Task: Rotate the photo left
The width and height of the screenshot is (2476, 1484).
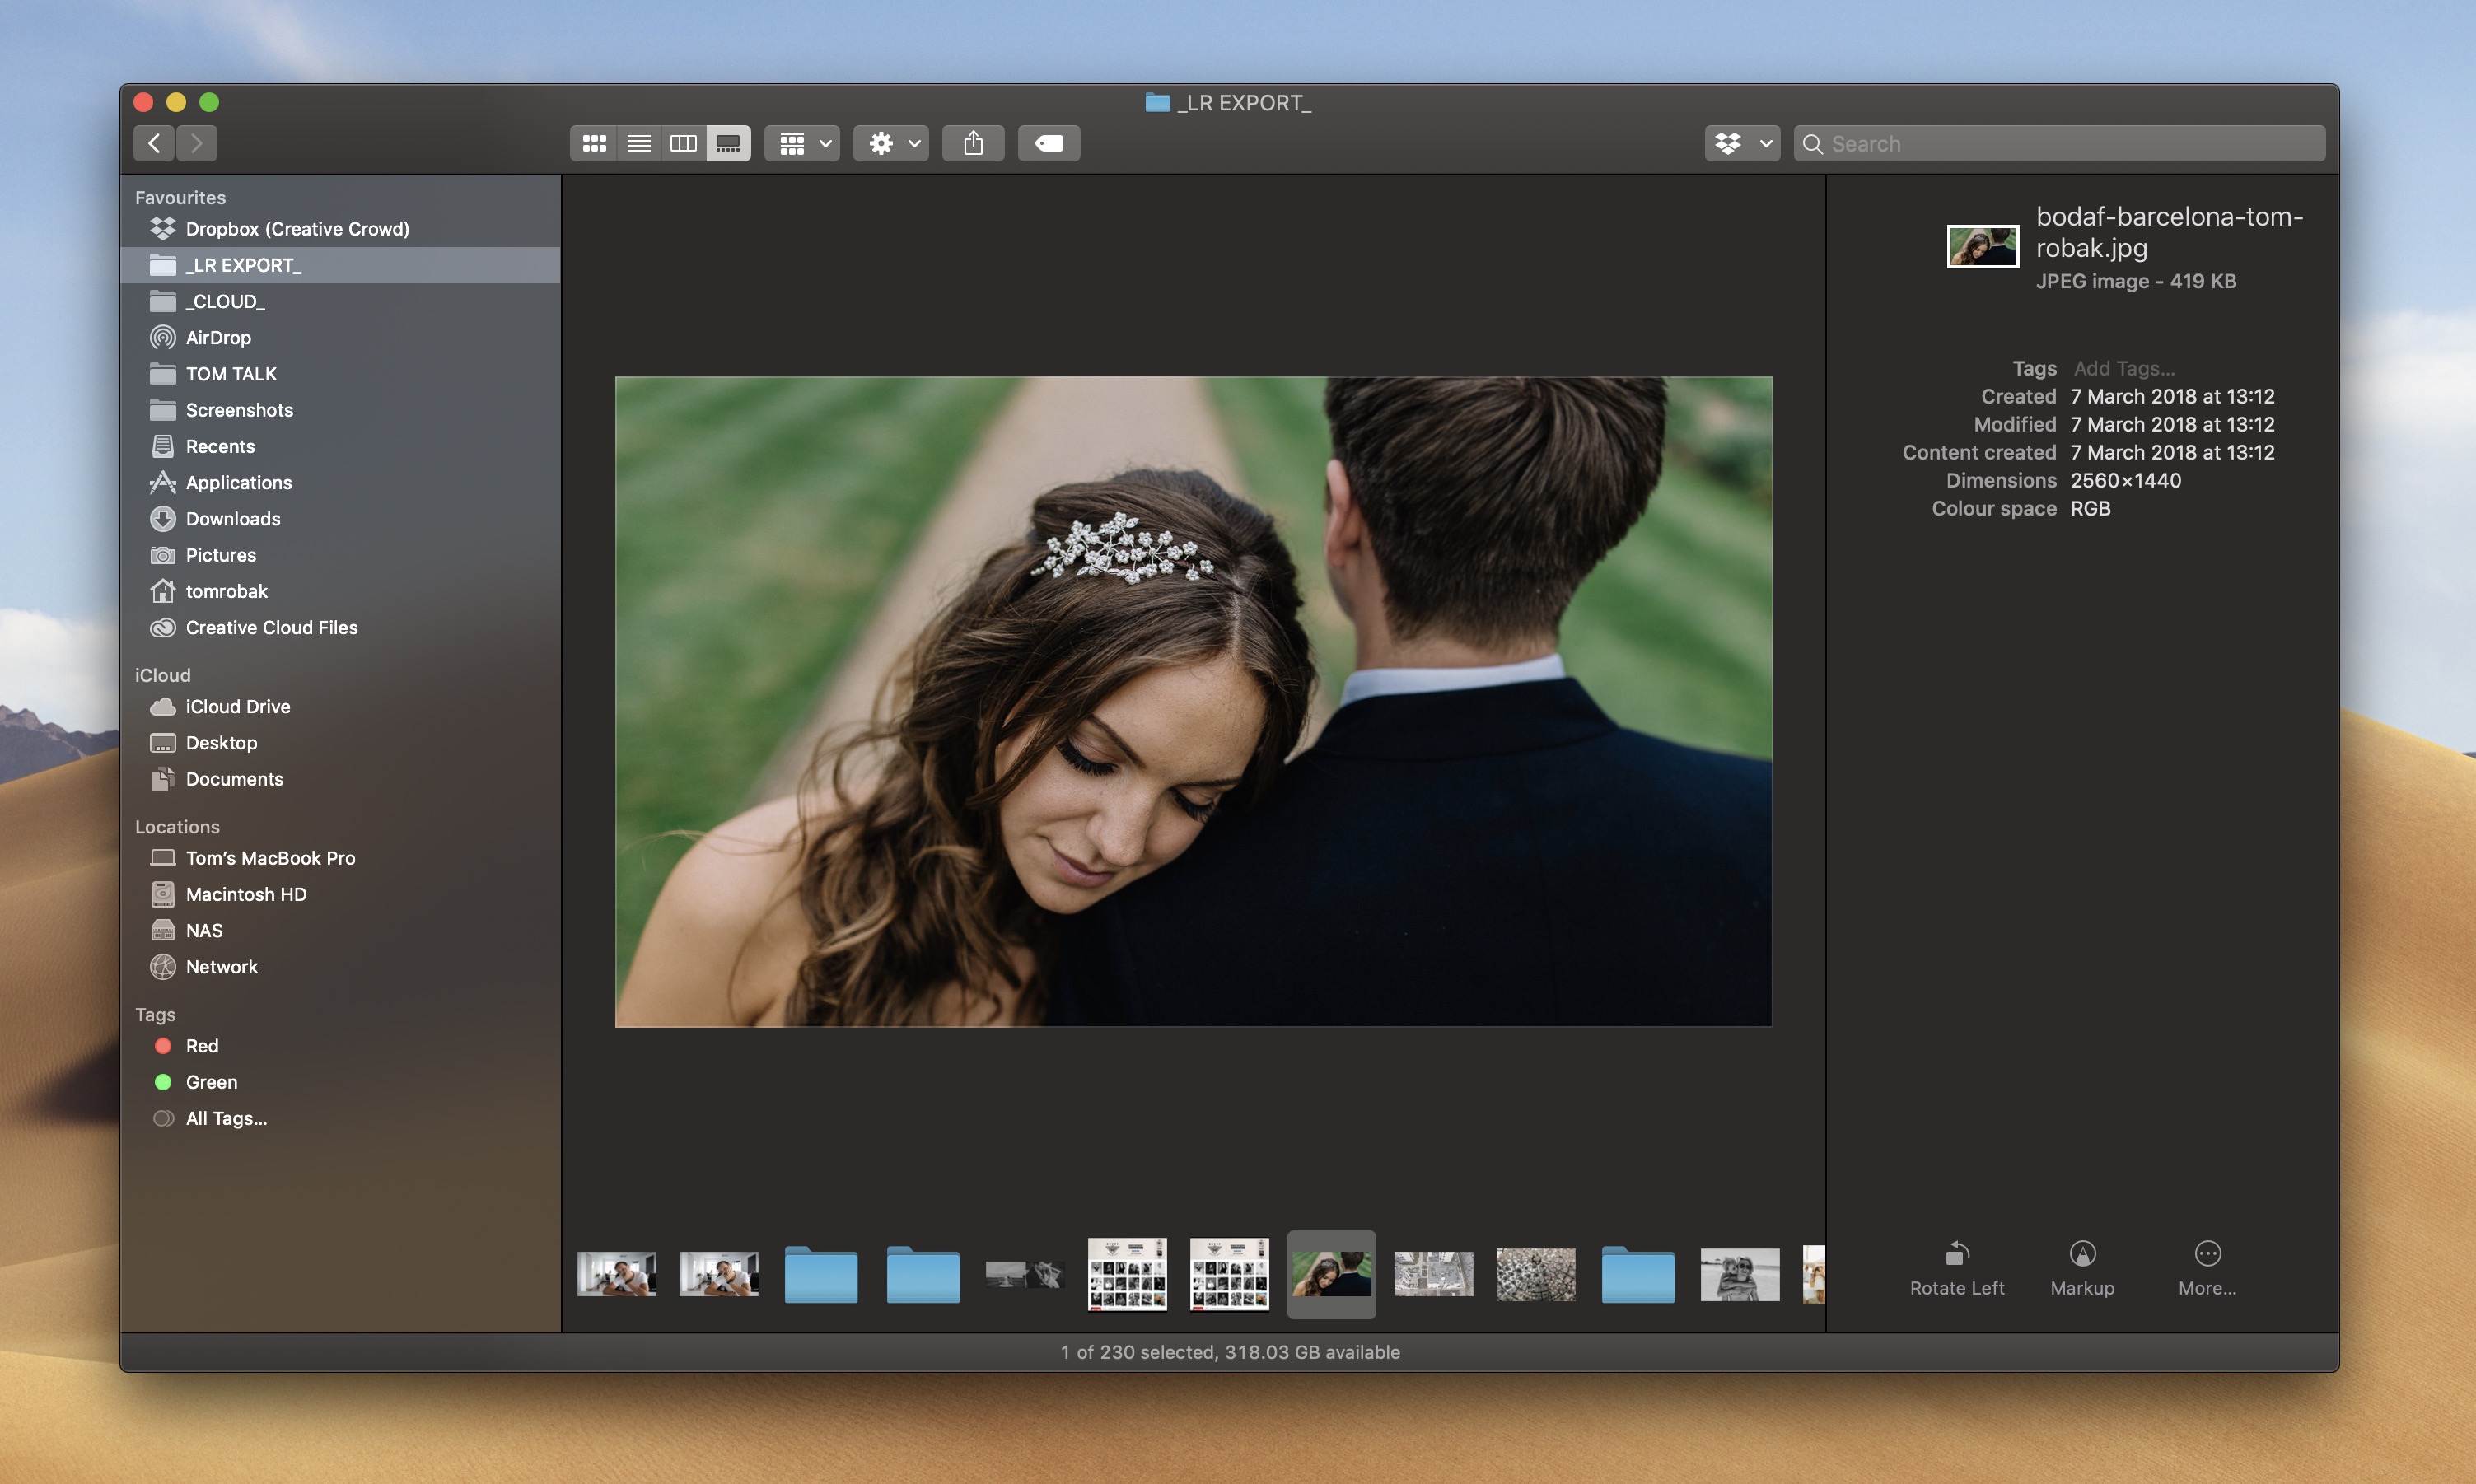Action: (x=1956, y=1268)
